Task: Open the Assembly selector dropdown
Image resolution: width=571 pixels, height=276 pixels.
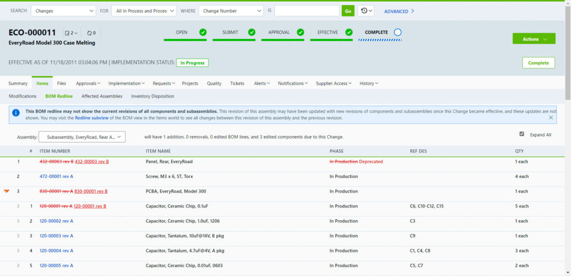Action: point(82,137)
